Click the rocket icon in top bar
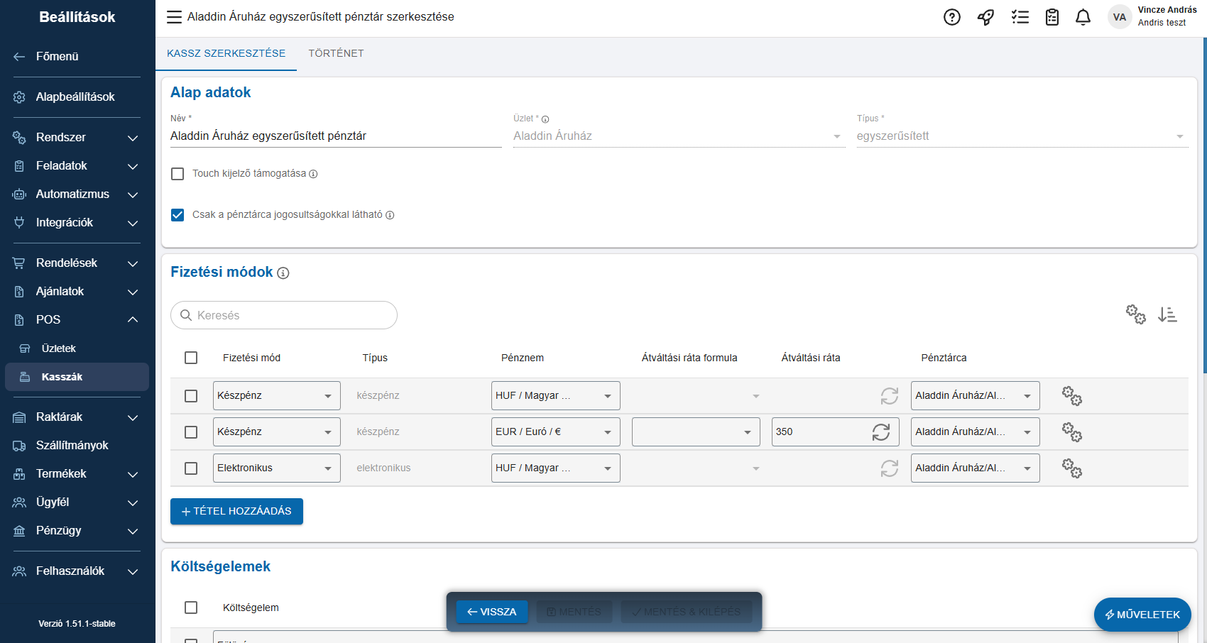This screenshot has width=1207, height=643. 985,17
